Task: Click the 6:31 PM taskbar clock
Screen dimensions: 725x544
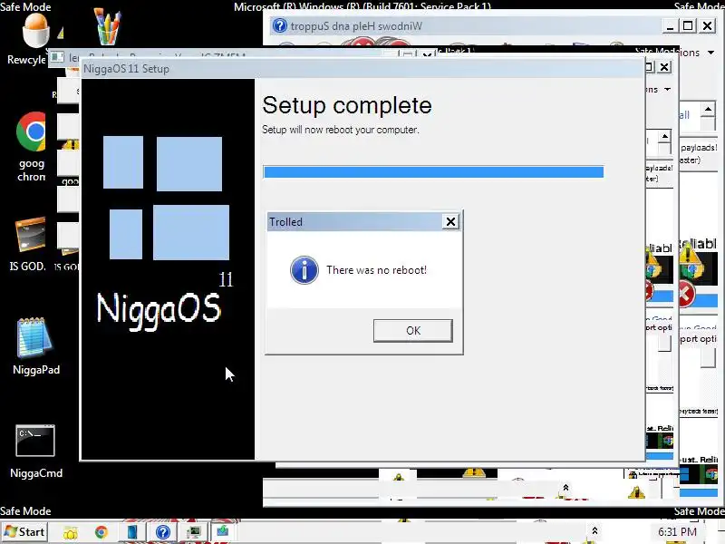Action: pyautogui.click(x=677, y=532)
